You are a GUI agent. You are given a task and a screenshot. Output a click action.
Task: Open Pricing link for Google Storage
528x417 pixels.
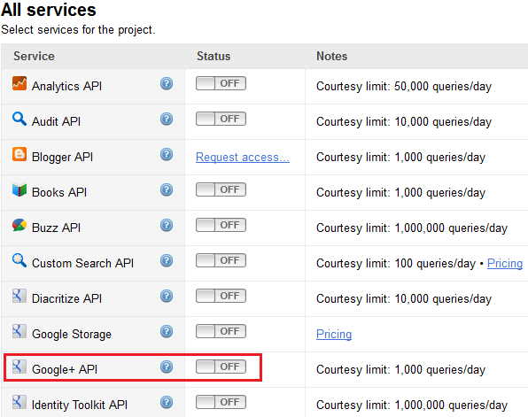click(334, 334)
